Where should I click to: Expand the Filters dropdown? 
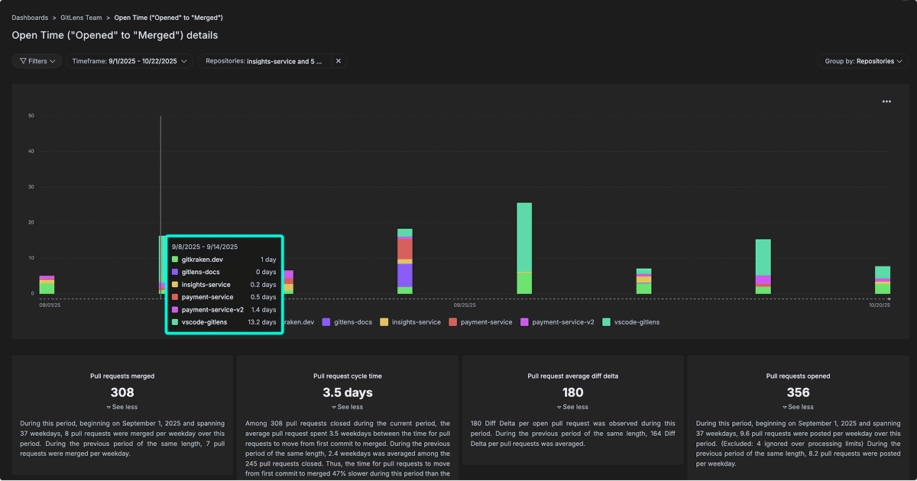[36, 61]
